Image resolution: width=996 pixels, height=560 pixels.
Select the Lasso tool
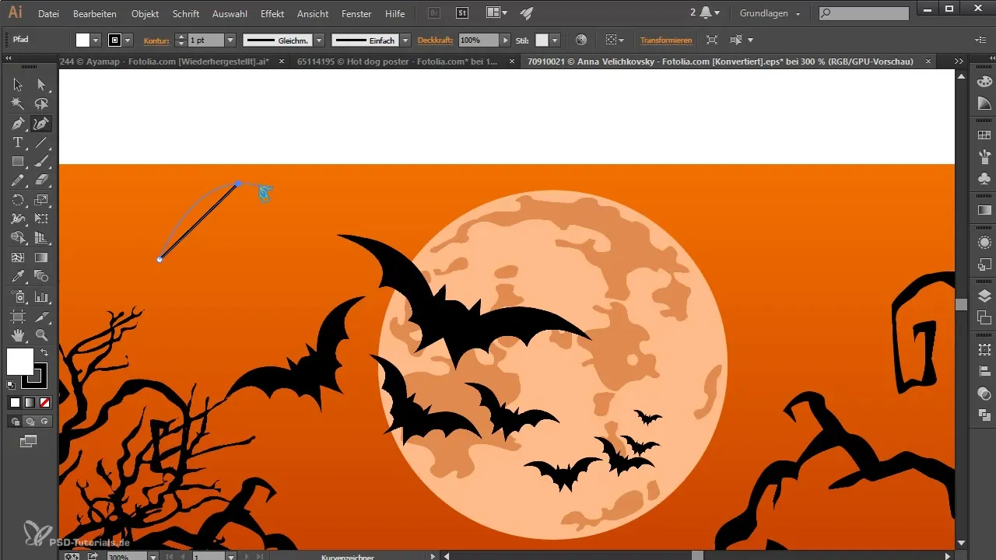click(41, 103)
